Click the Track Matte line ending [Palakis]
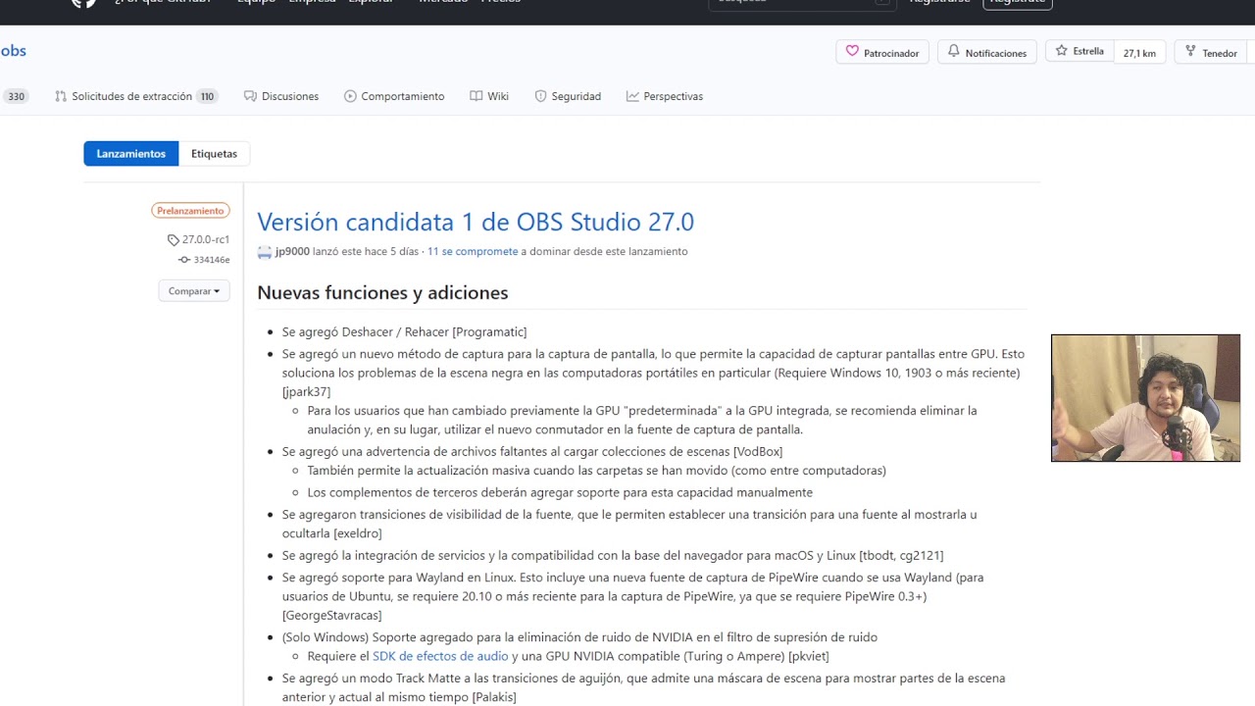The image size is (1255, 706). coord(643,687)
